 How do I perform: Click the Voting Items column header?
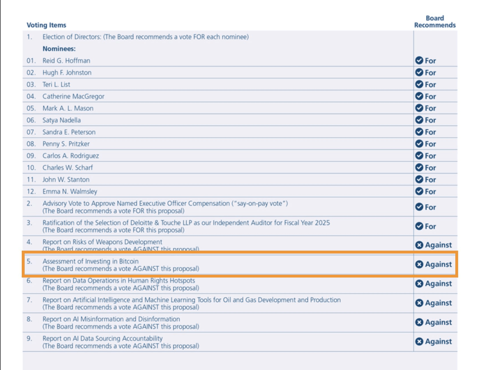point(46,25)
